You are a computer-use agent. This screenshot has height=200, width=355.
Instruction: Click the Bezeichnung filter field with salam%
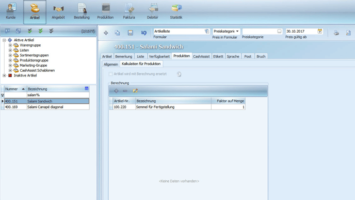coord(58,95)
